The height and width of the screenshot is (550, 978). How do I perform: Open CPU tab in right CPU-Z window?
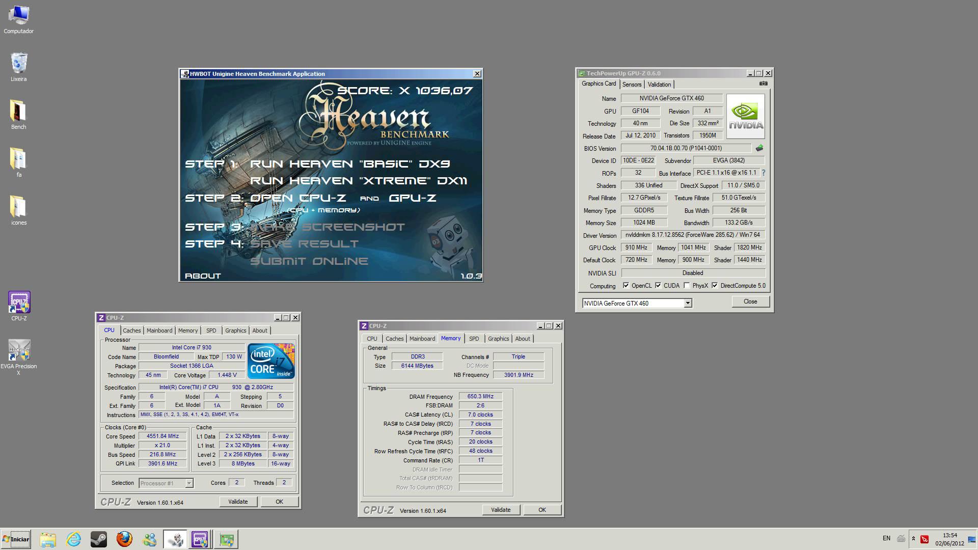tap(372, 339)
